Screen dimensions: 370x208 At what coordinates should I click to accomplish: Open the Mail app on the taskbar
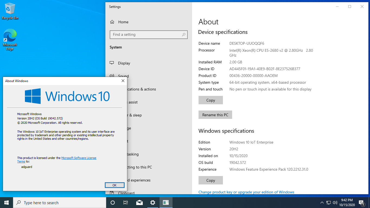click(x=139, y=203)
